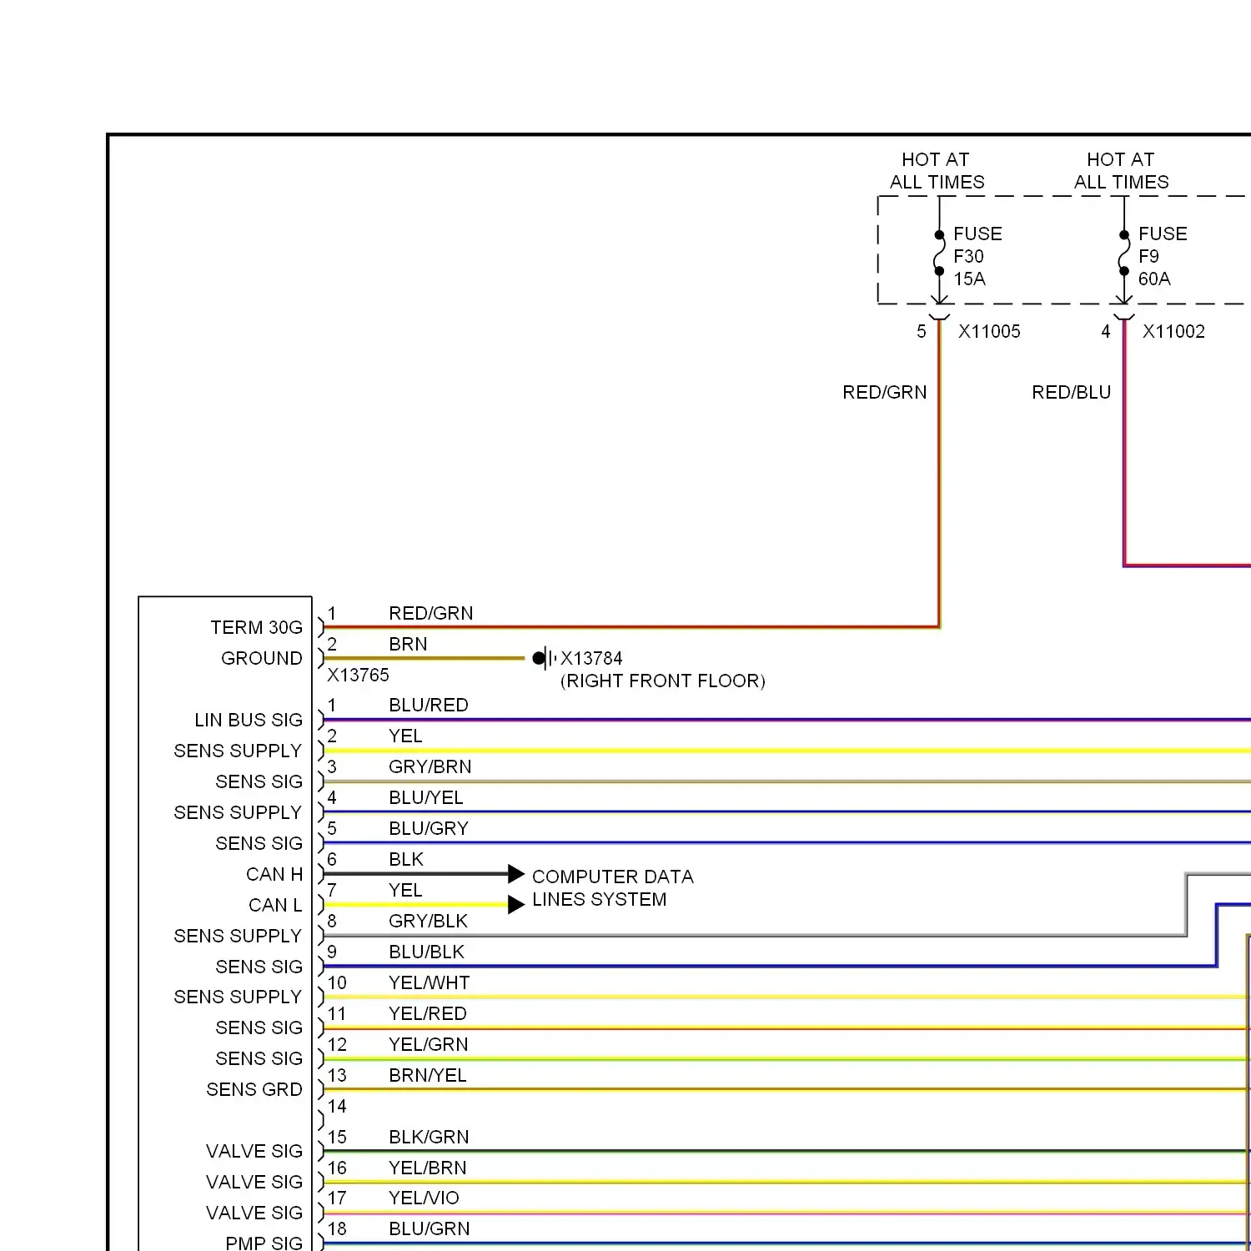Image resolution: width=1251 pixels, height=1251 pixels.
Task: Click the YEL/BRN wire label
Action: click(x=428, y=1168)
